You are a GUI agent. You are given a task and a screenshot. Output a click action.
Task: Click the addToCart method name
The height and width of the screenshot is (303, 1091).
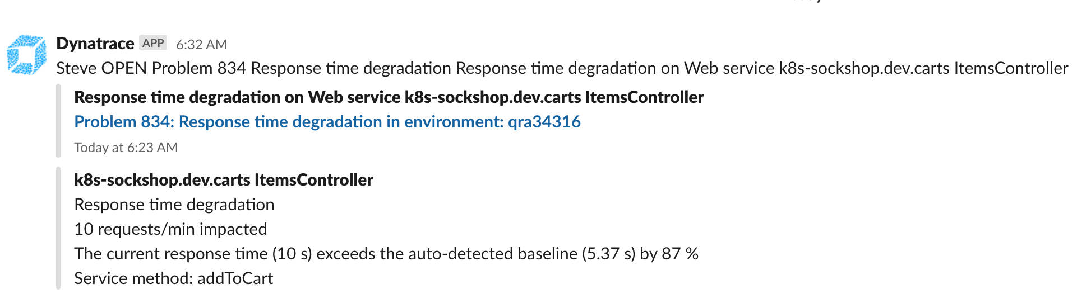tap(235, 278)
